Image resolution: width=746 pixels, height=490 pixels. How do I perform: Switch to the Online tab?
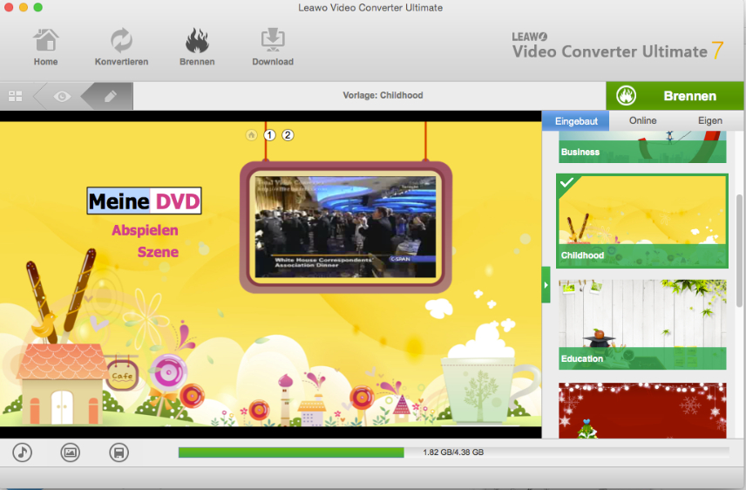point(643,121)
